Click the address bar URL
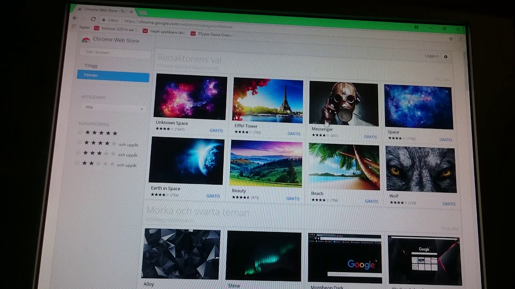 click(x=178, y=24)
